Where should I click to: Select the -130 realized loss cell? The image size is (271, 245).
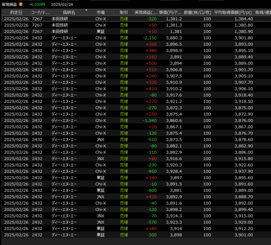[152, 133]
